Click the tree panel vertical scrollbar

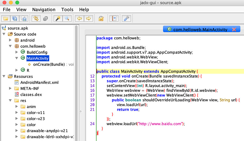[x=76, y=83]
